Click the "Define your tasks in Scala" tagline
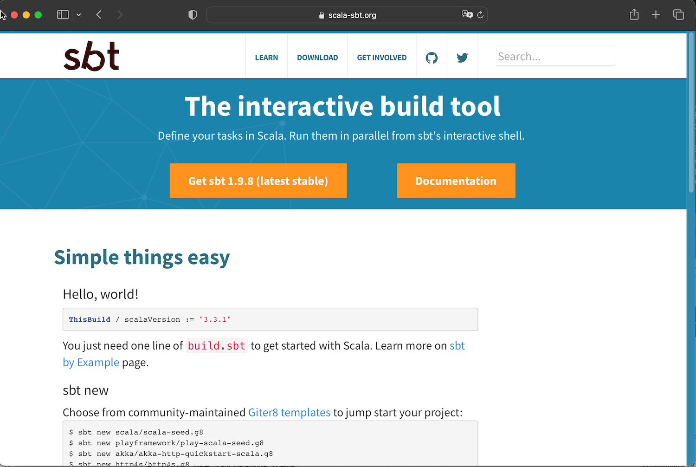 (341, 136)
